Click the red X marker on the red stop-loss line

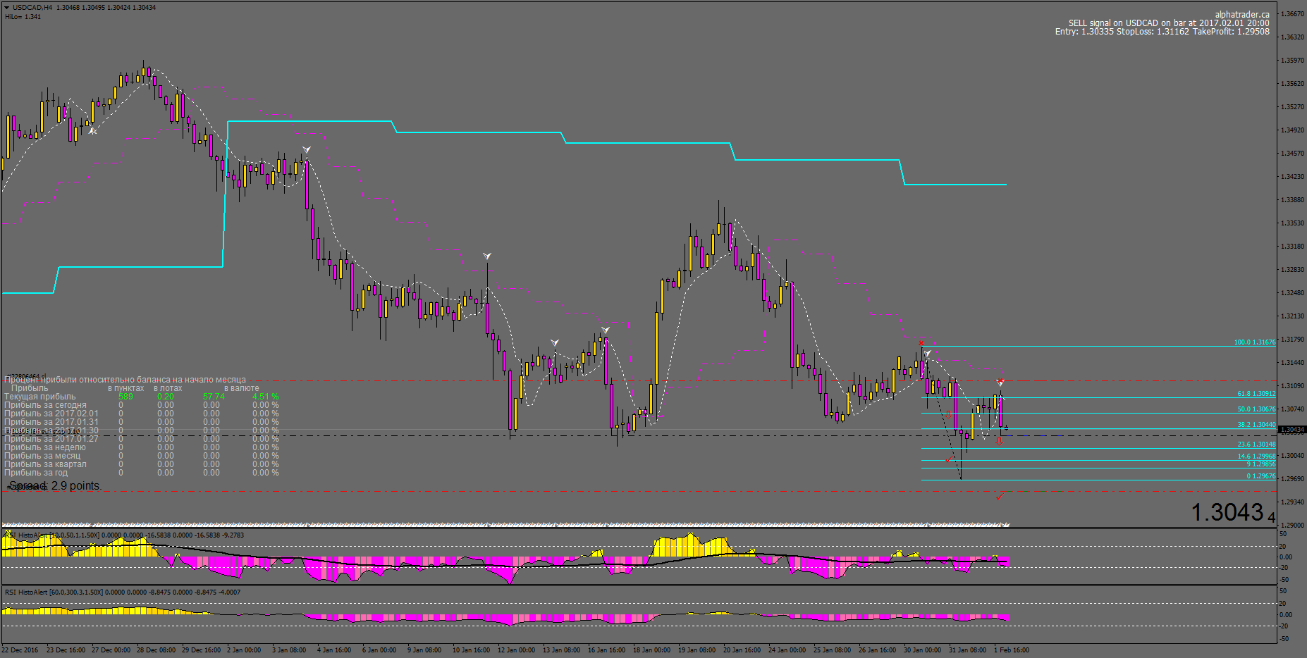coord(1000,381)
